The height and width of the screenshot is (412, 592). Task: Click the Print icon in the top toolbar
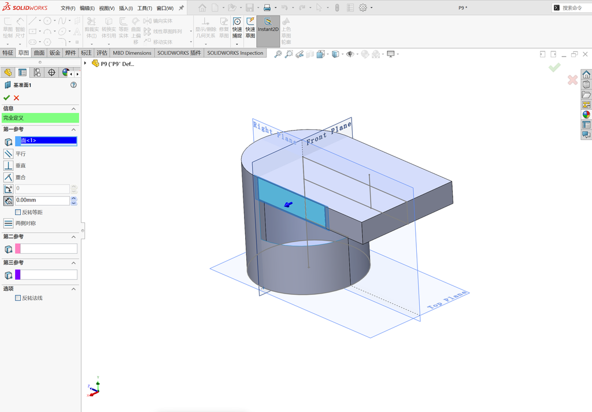coord(267,8)
